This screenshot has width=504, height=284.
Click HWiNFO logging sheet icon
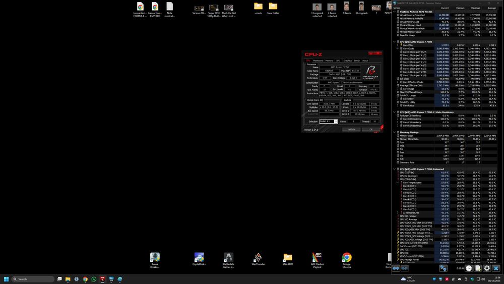coord(478,268)
